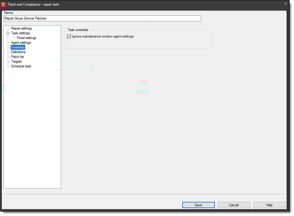The height and width of the screenshot is (216, 294).
Task: Select Repair settings in the tree
Action: (x=21, y=28)
